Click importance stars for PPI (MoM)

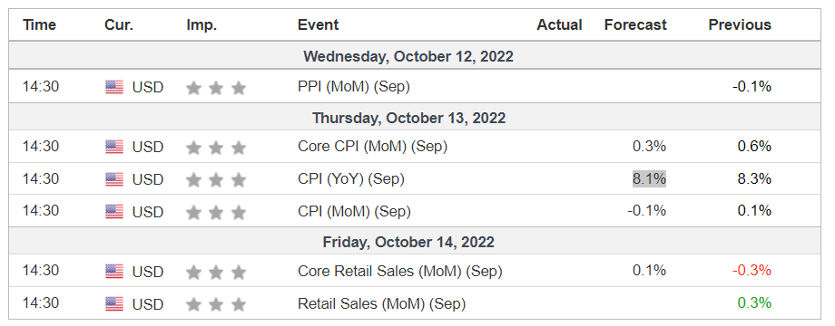(216, 88)
